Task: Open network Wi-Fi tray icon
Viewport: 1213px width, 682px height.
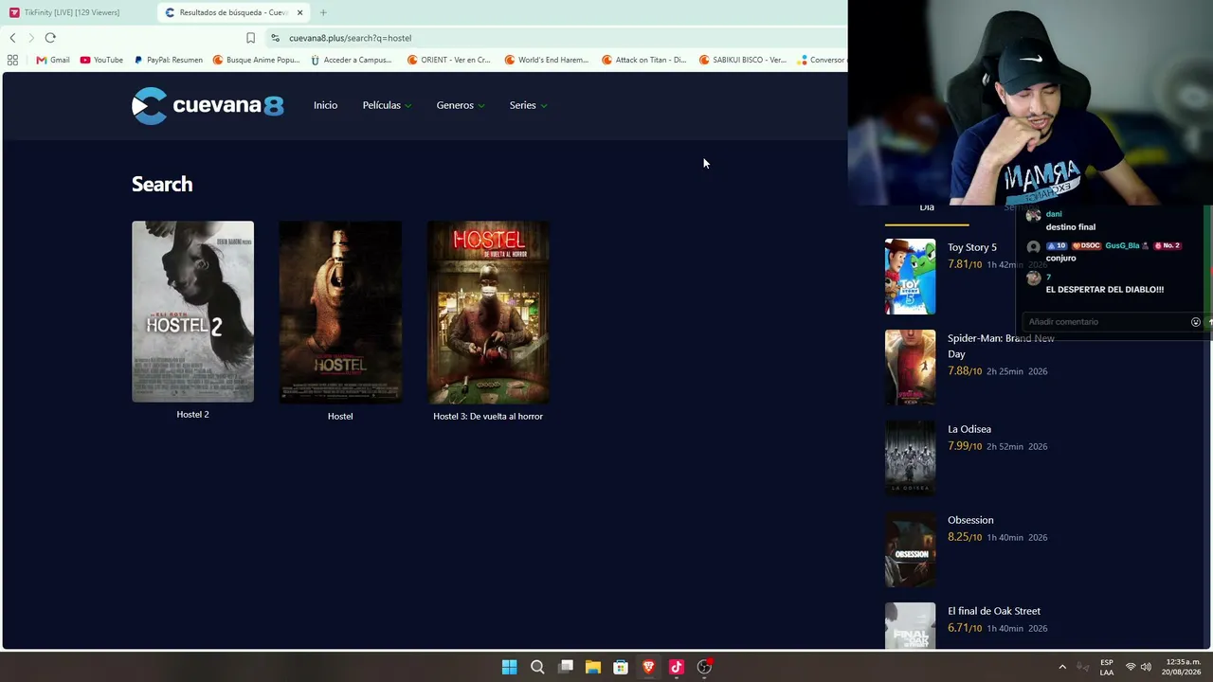Action: click(1130, 667)
